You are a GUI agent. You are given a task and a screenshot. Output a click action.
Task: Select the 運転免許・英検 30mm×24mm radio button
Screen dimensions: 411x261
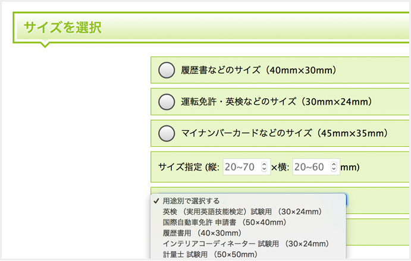point(167,102)
